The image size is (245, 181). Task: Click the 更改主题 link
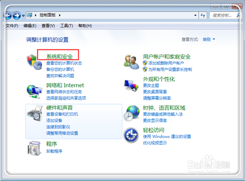[x=151, y=86]
